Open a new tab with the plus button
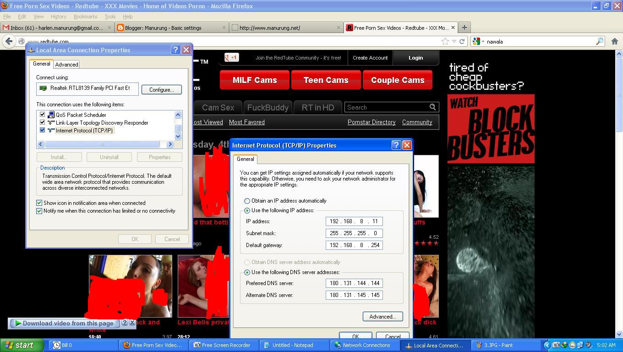The height and width of the screenshot is (352, 623). coord(464,27)
